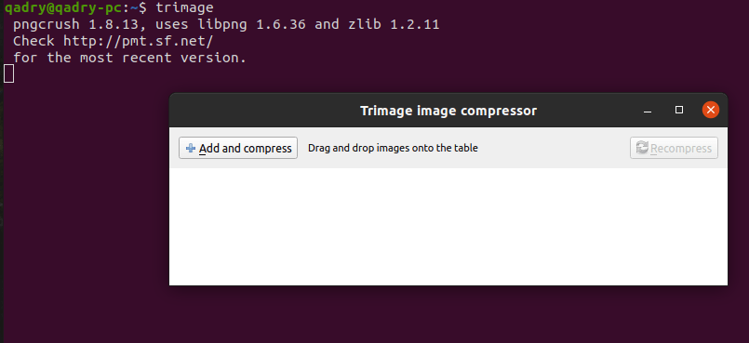Click the empty toolbar space left of Recompress

555,148
